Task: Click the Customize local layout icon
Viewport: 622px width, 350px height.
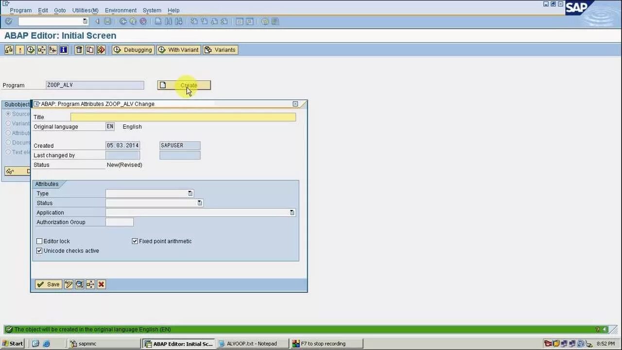Action: point(275,21)
